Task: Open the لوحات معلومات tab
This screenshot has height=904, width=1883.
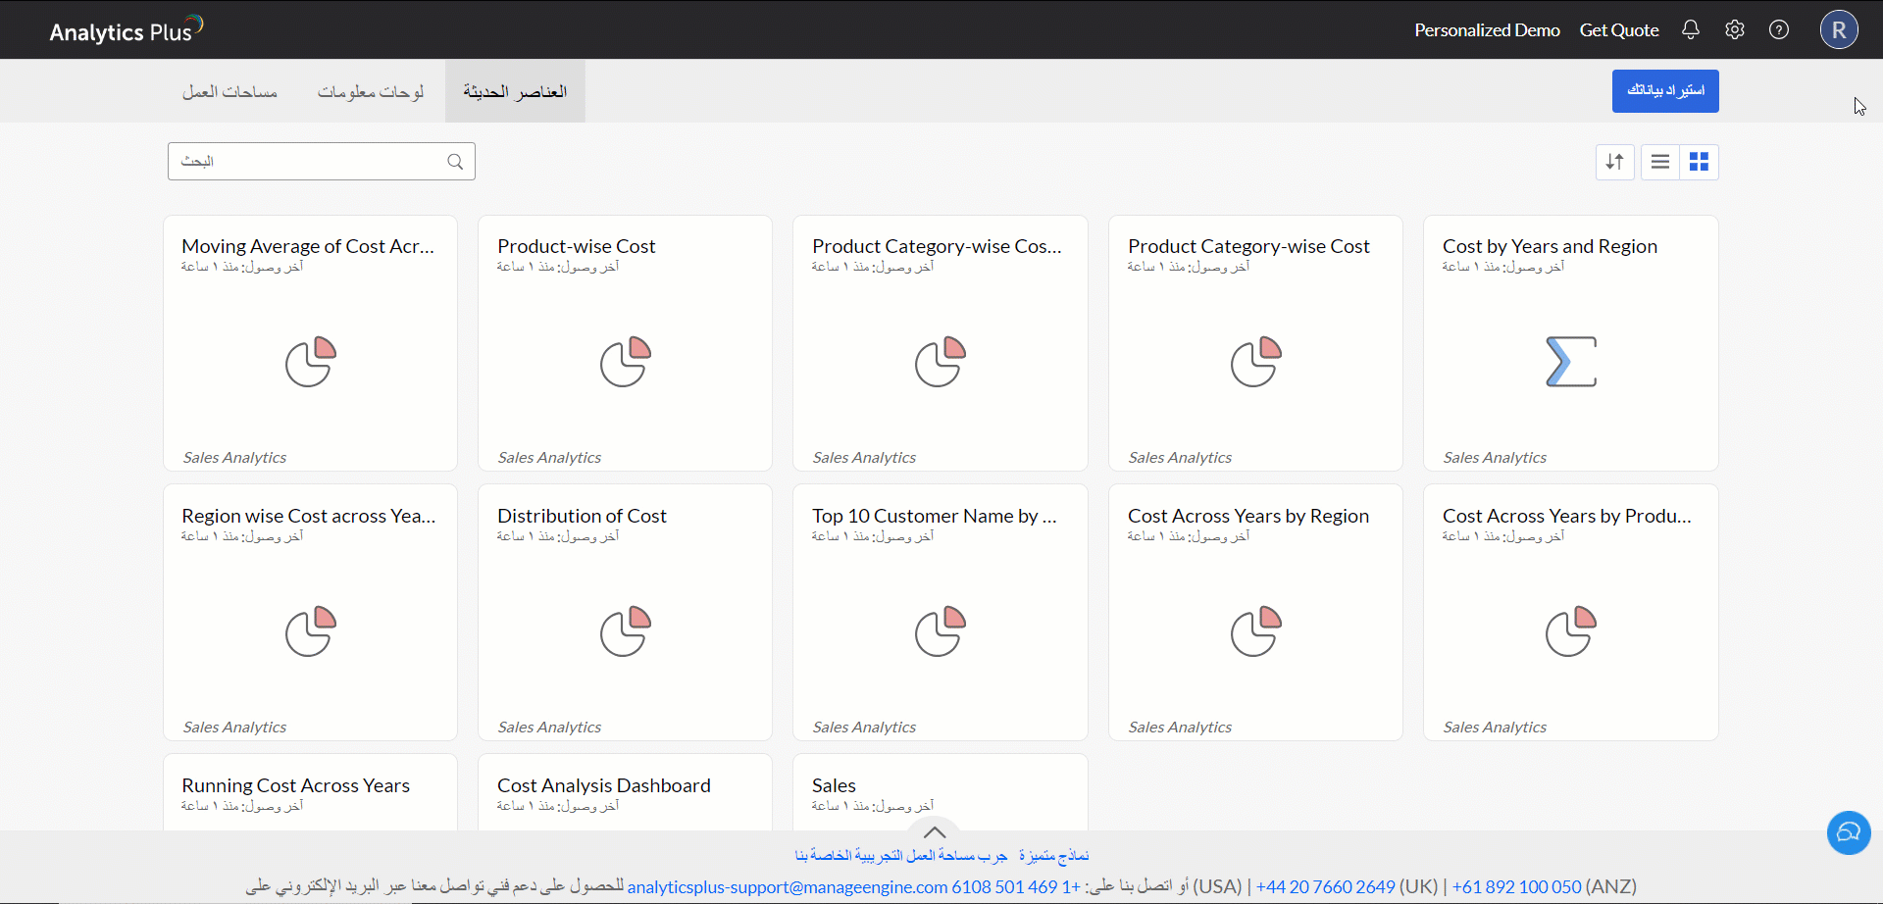Action: click(x=371, y=91)
